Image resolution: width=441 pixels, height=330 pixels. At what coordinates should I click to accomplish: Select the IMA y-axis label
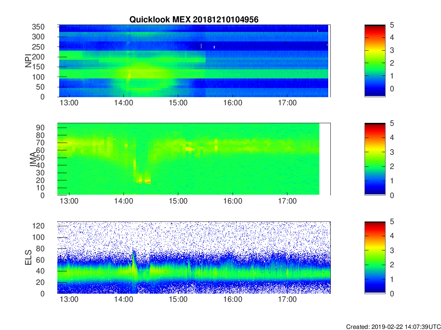(33, 159)
